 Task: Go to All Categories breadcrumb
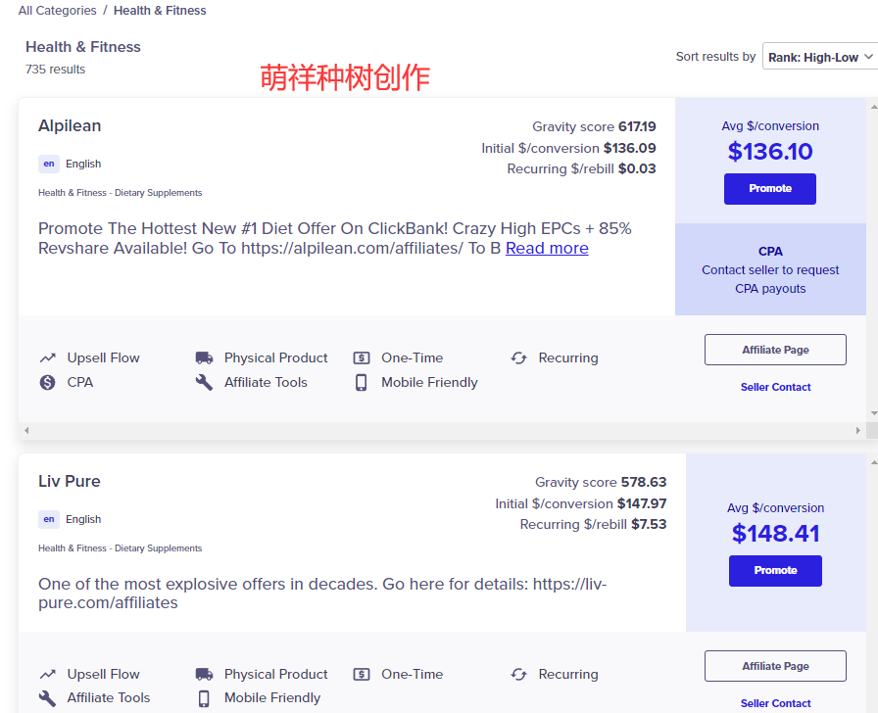(x=57, y=10)
